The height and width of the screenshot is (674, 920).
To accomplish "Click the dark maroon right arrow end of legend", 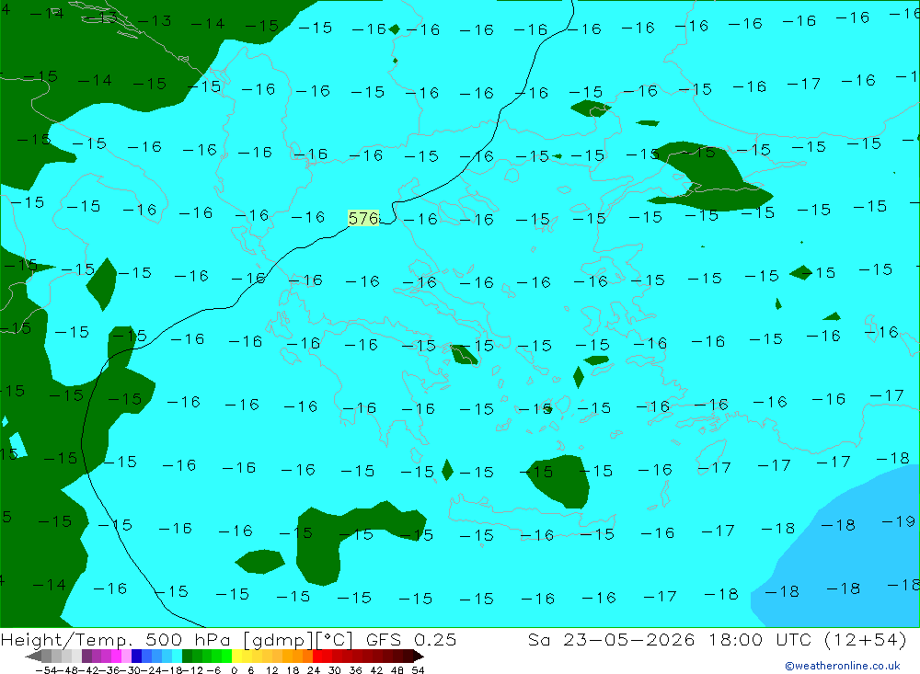I will pyautogui.click(x=419, y=656).
